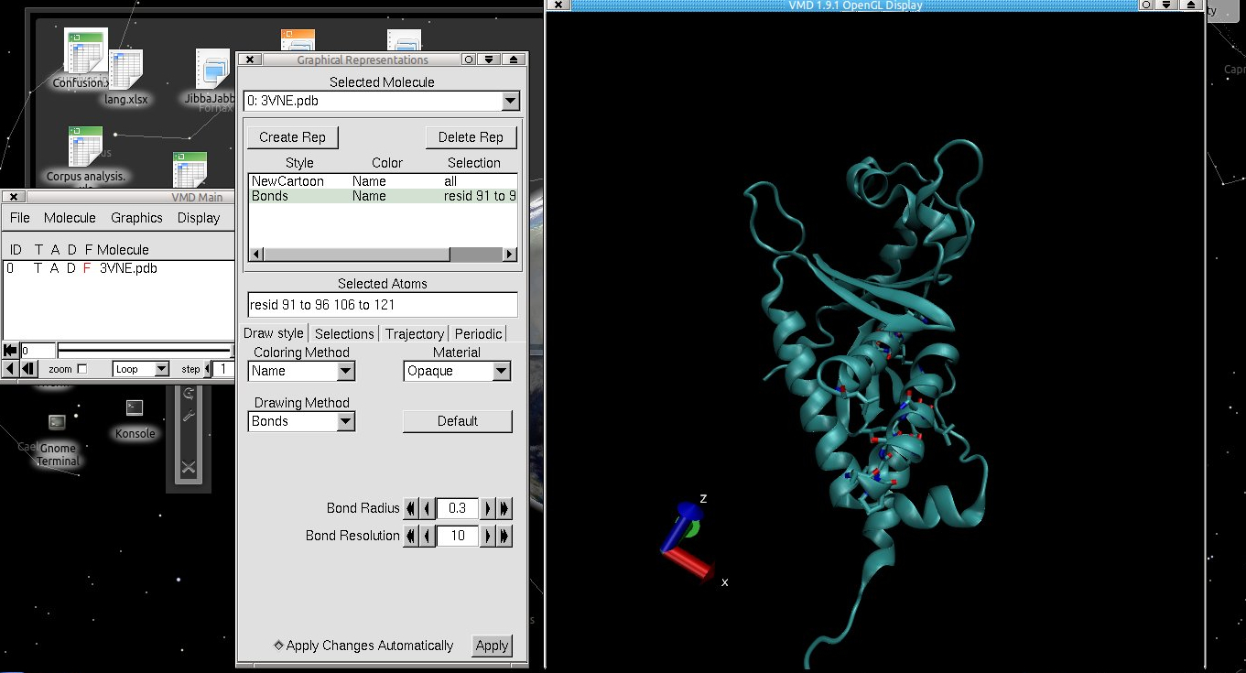Toggle the Drawn (D) flag for 3VNE.pdb

(71, 268)
